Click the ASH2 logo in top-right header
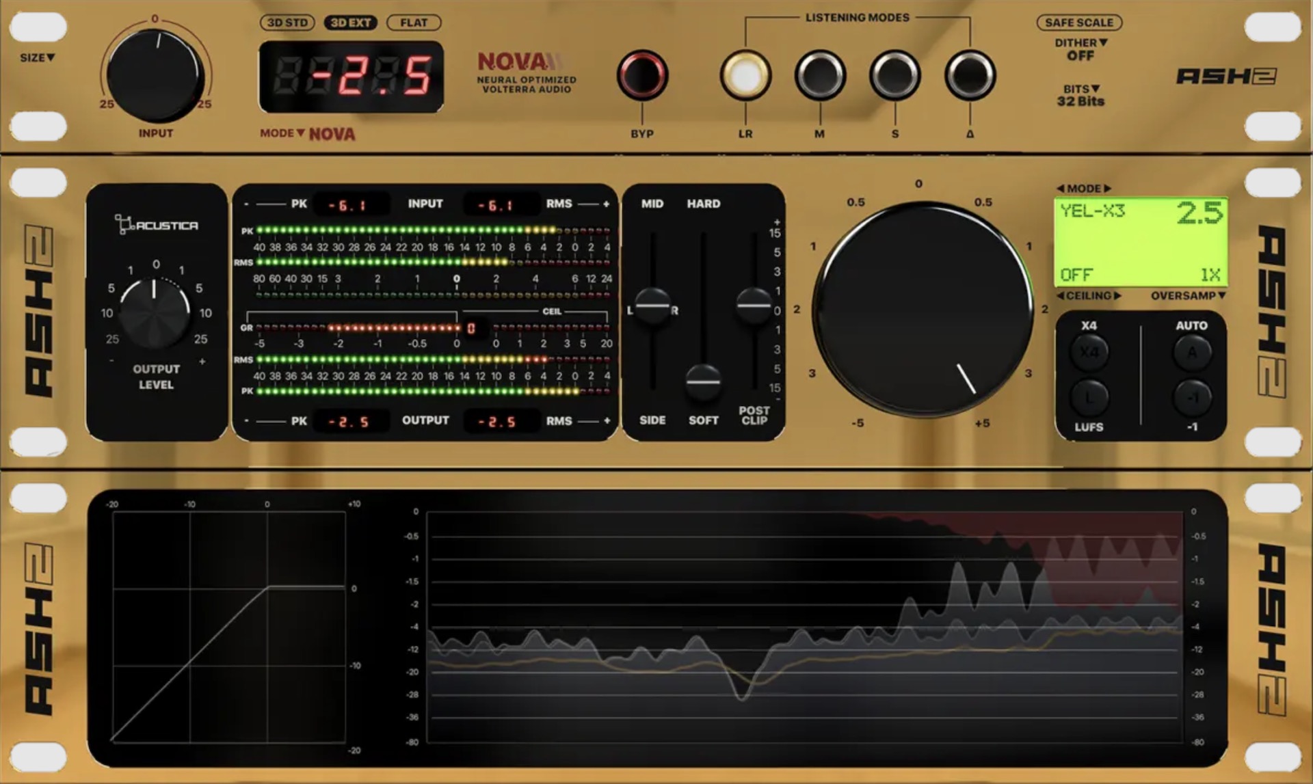1313x784 pixels. [1226, 76]
